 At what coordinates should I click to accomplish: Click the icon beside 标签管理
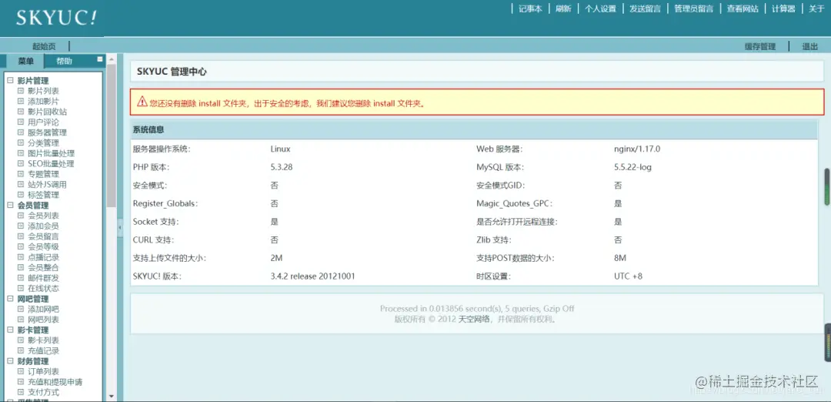click(x=21, y=195)
